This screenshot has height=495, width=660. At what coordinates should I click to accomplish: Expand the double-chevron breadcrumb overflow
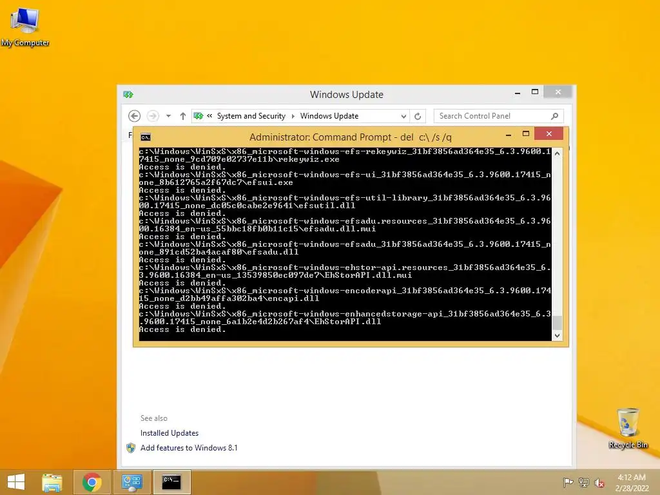pos(209,116)
